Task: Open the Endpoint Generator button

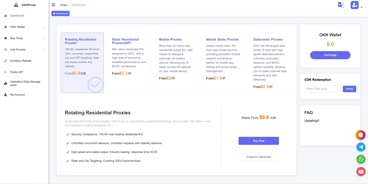Action: coord(259,157)
